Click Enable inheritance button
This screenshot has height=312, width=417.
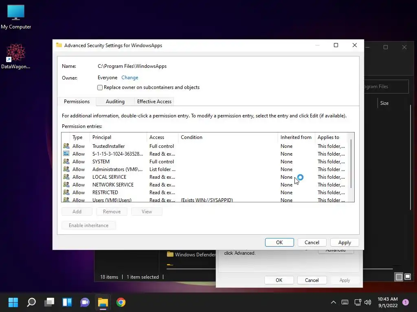point(88,225)
